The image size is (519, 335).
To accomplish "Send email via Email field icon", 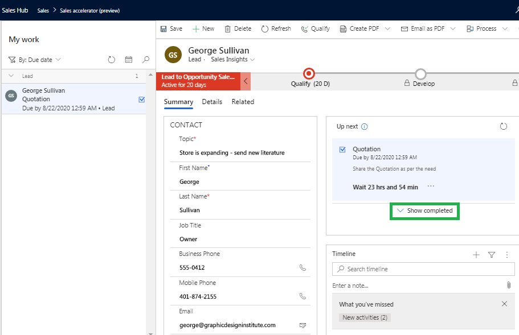I will point(303,325).
